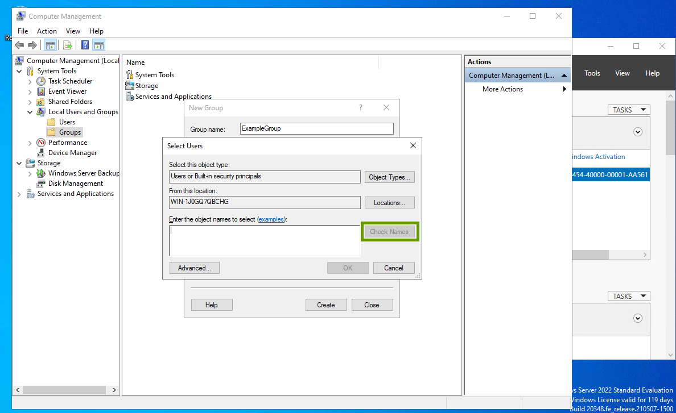Screen dimensions: 676x413
Task: Expand the Task Scheduler tree node
Action: (30, 81)
